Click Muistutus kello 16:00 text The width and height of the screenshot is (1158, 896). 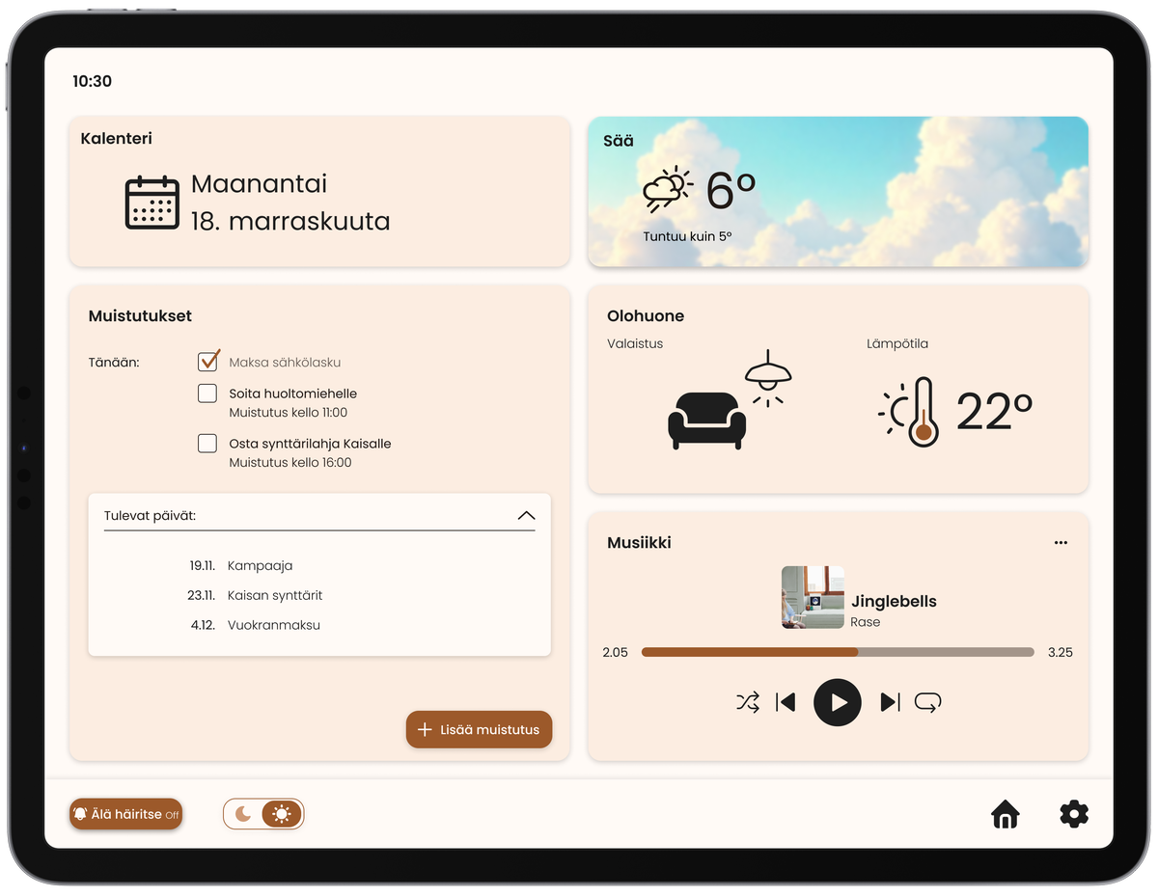point(290,463)
